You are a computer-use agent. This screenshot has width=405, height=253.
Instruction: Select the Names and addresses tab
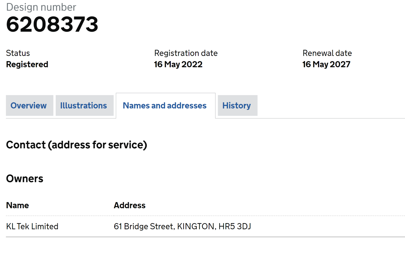coord(165,105)
